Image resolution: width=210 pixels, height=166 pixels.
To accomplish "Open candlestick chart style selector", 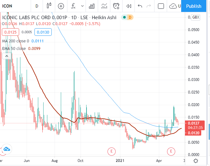I will click(x=49, y=6).
